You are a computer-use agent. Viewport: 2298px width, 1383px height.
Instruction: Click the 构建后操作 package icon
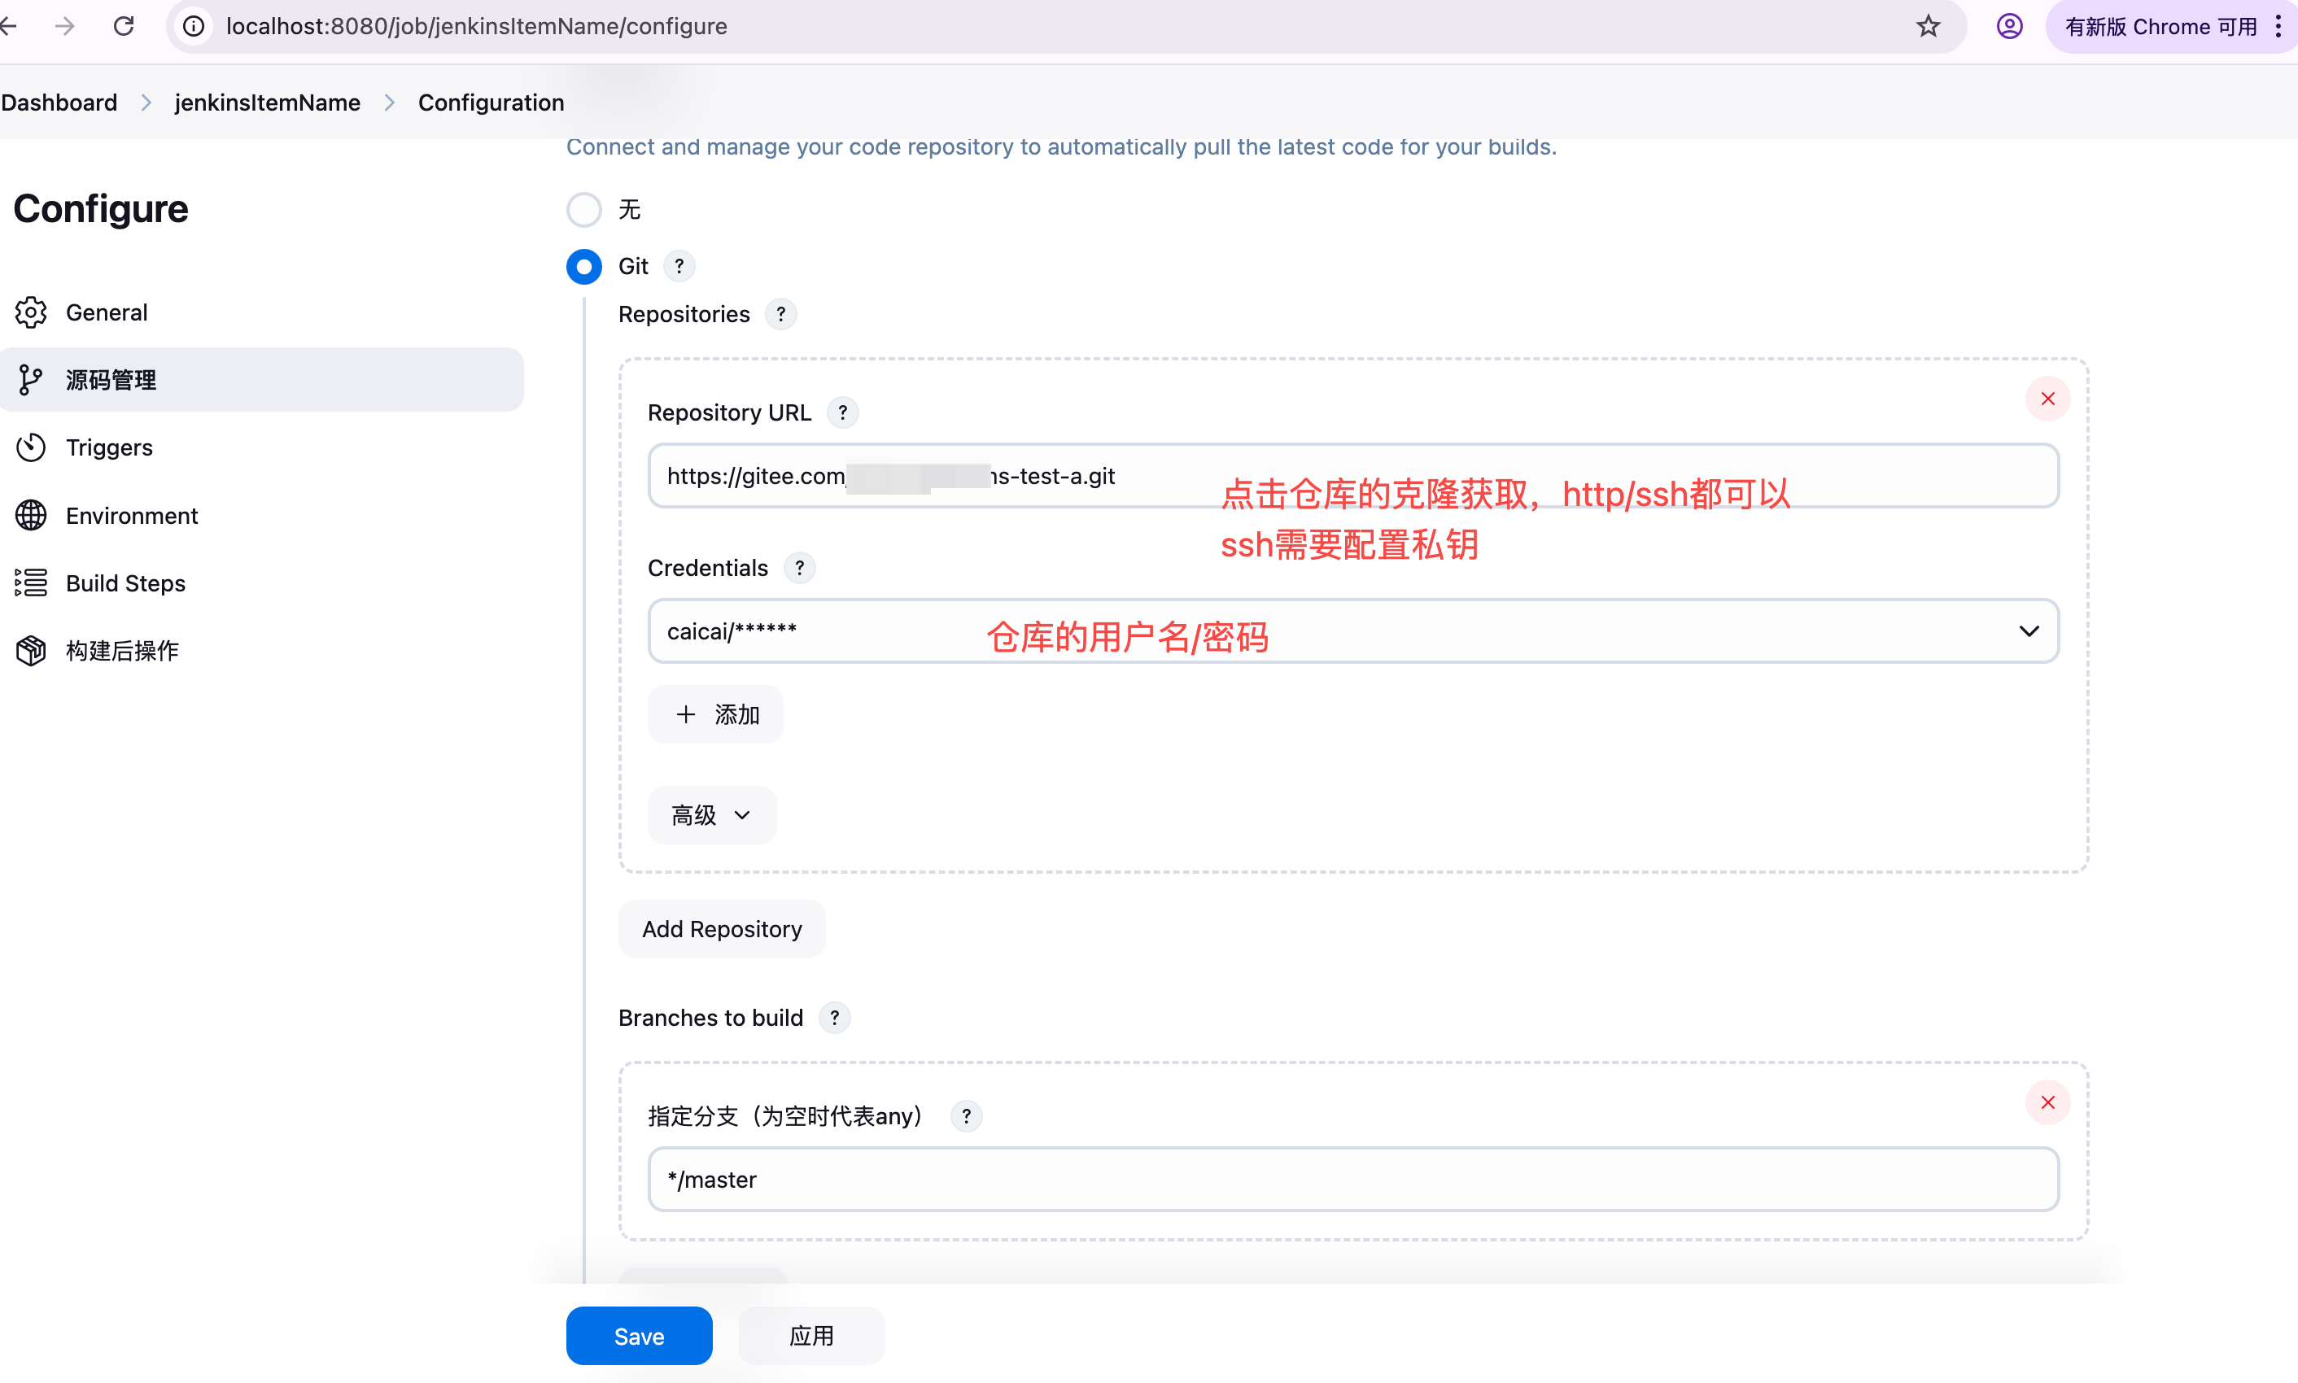(x=31, y=651)
